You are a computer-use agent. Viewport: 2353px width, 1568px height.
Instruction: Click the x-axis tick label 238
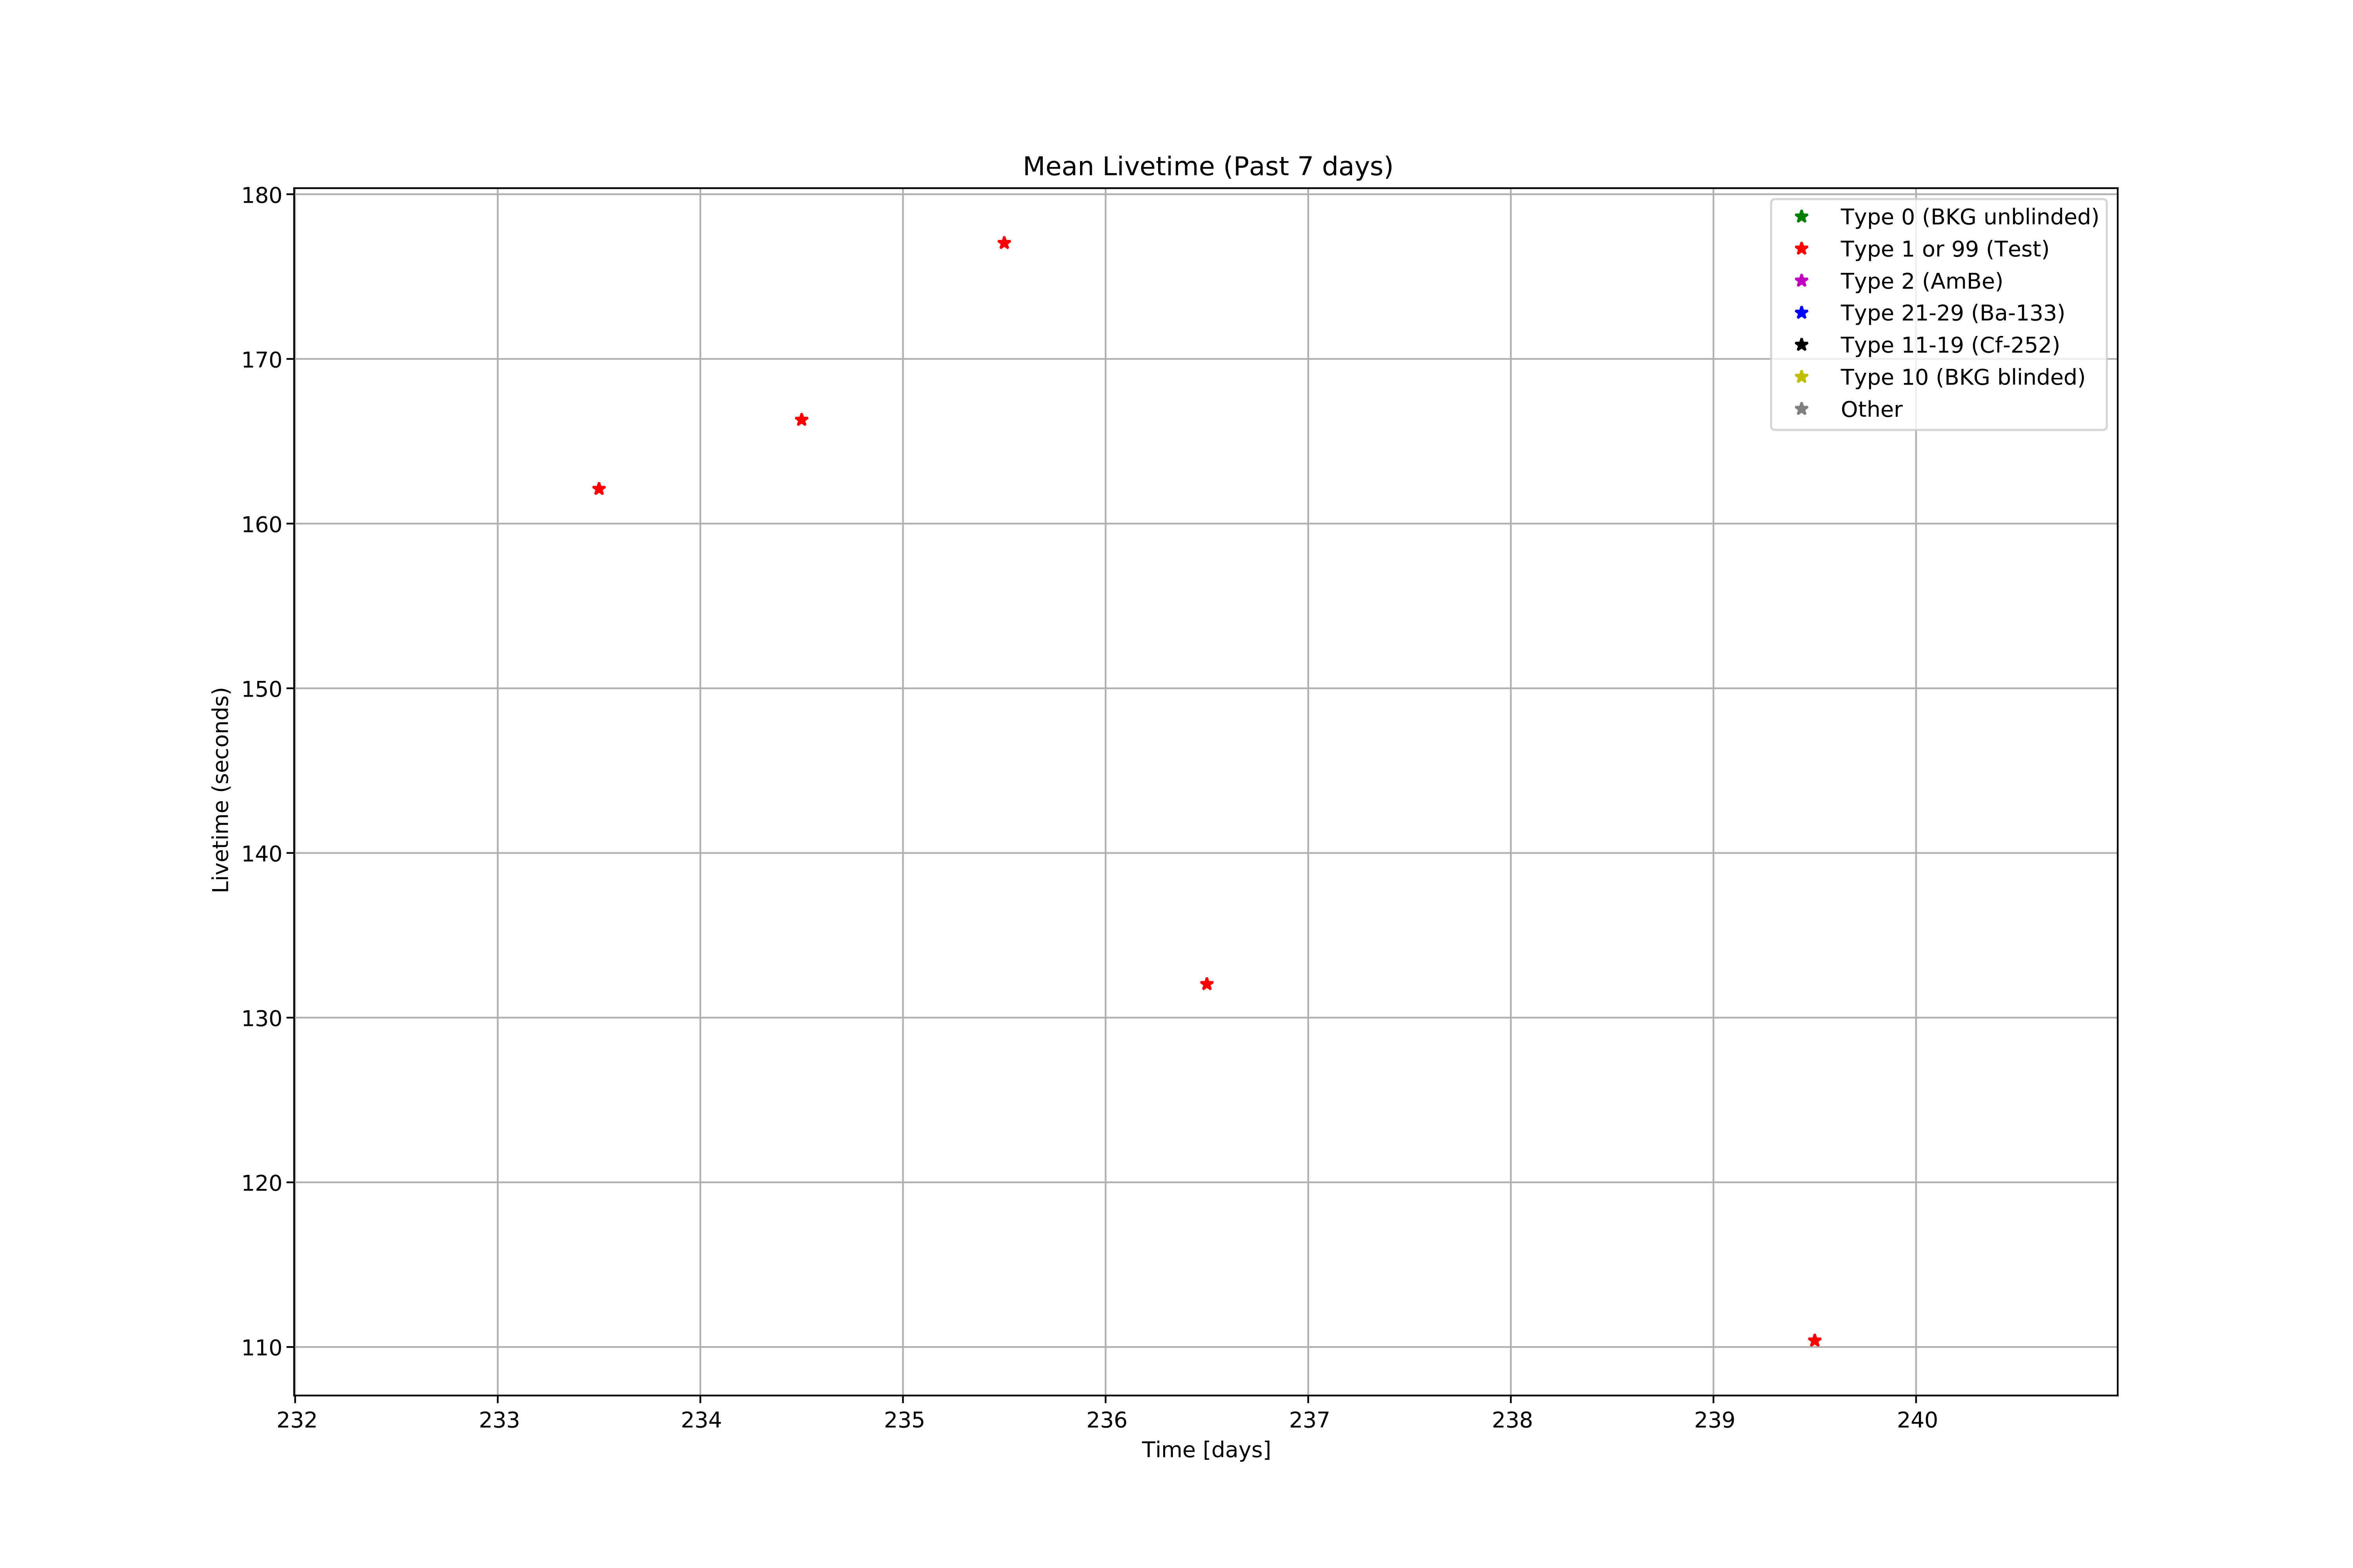point(1513,1420)
